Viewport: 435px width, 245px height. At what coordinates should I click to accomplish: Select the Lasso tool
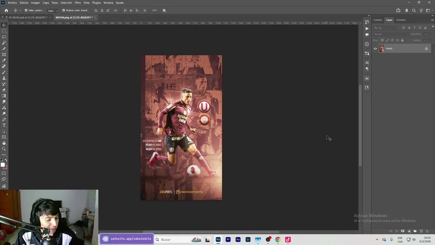pos(4,37)
